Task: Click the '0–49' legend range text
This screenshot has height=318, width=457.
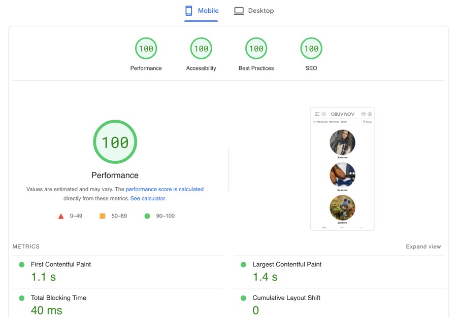Action: 76,216
